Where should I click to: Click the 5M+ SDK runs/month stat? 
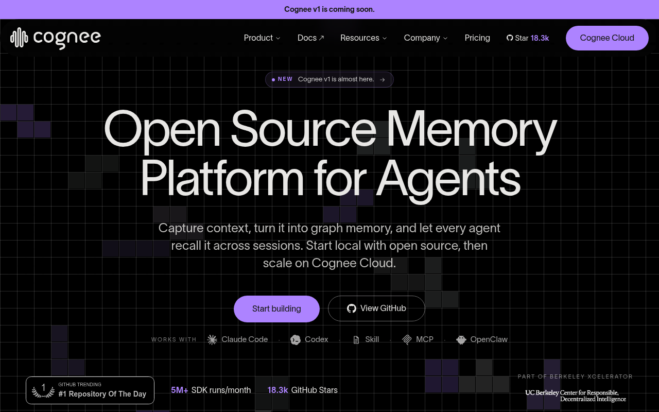[211, 390]
